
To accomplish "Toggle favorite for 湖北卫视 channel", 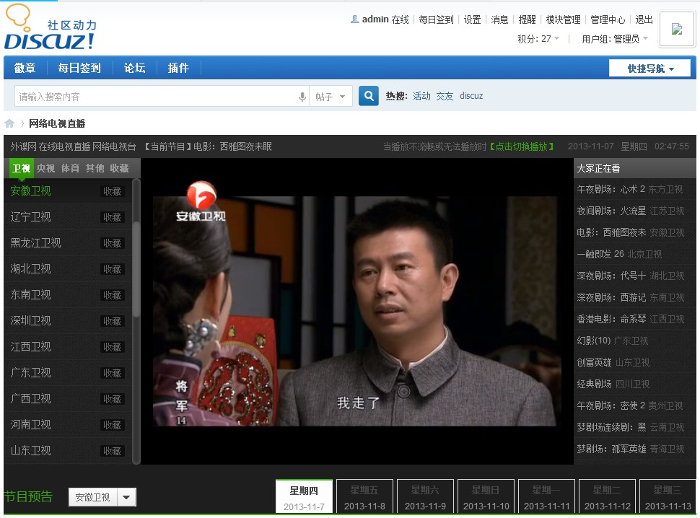I will (x=112, y=269).
